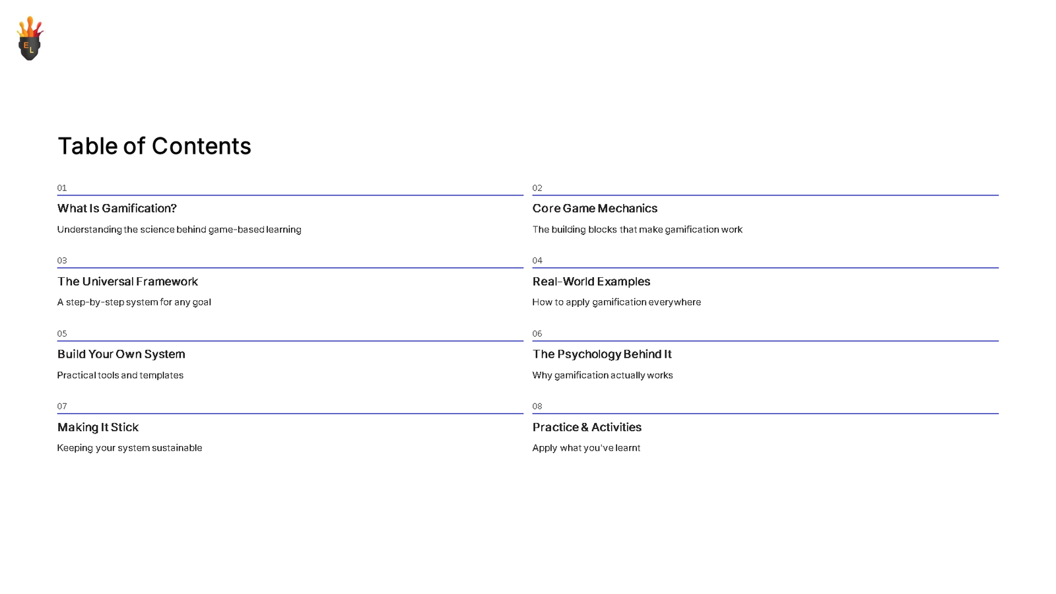Click section number 05 label
This screenshot has height=594, width=1056.
(x=62, y=334)
